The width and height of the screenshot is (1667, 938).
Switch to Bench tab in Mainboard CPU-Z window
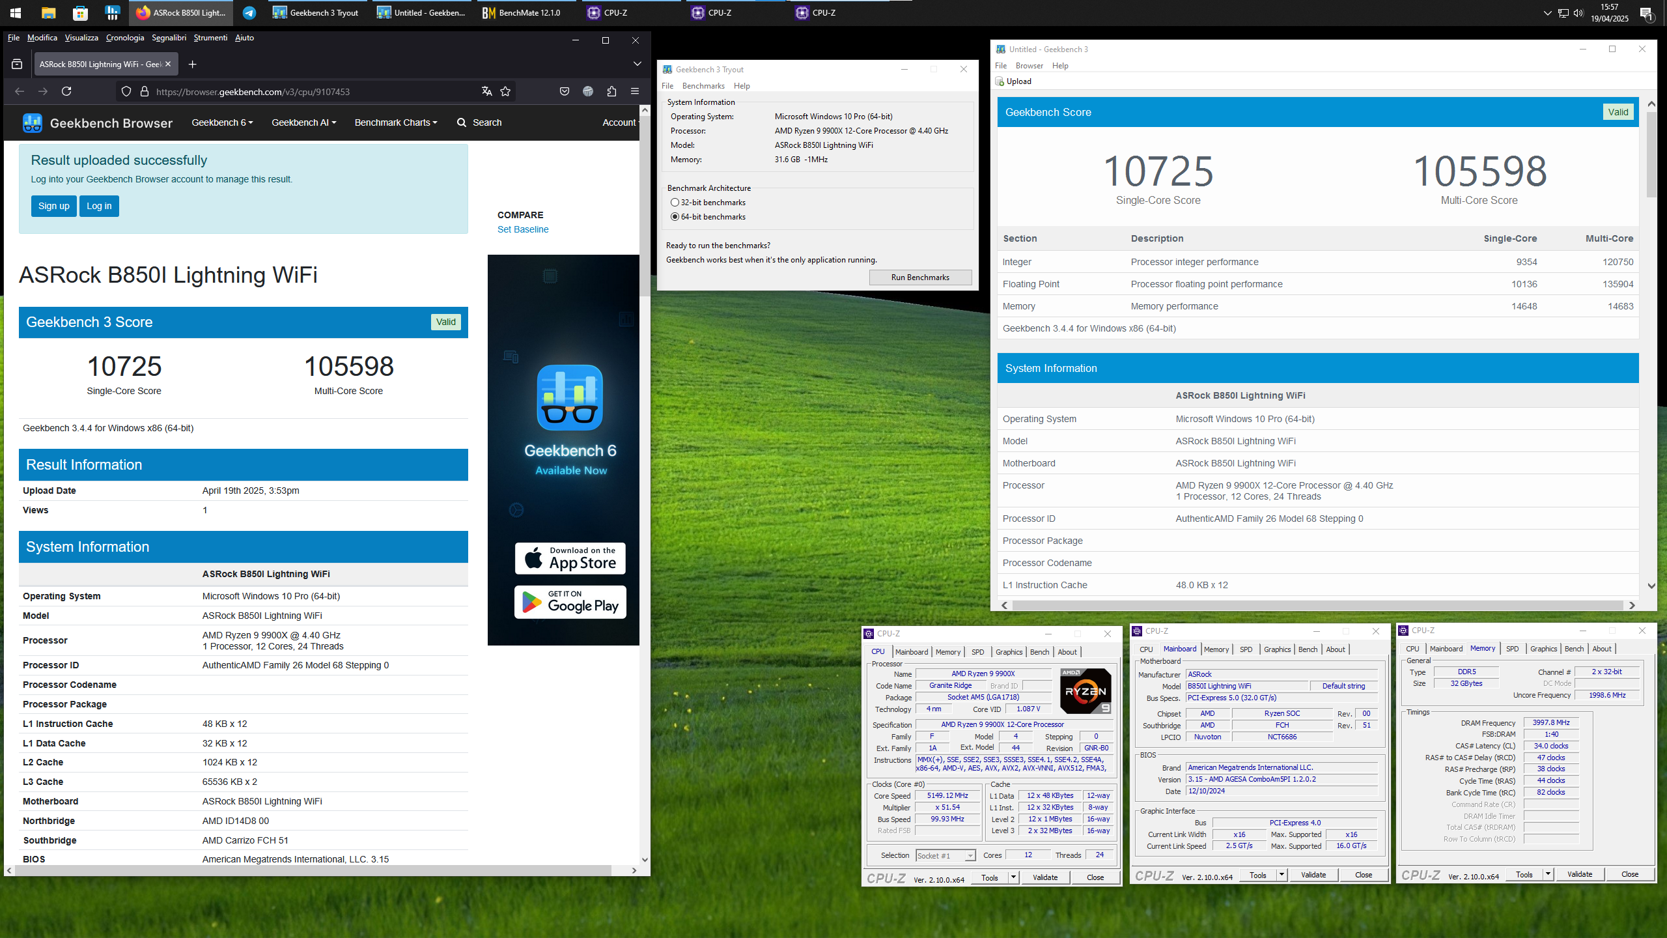(1308, 649)
